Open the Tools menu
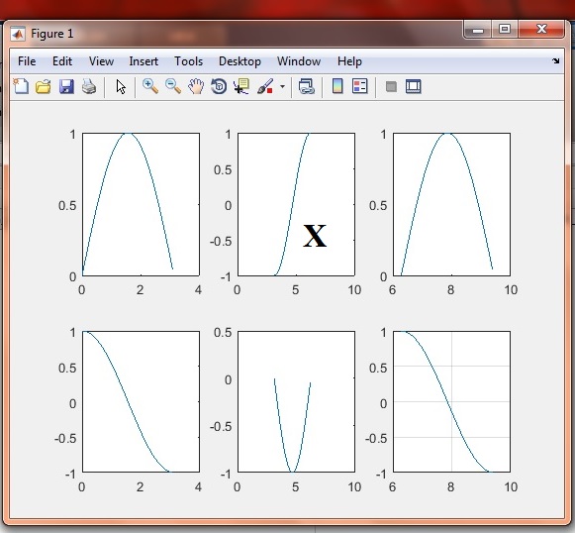Viewport: 575px width, 533px height. 188,61
